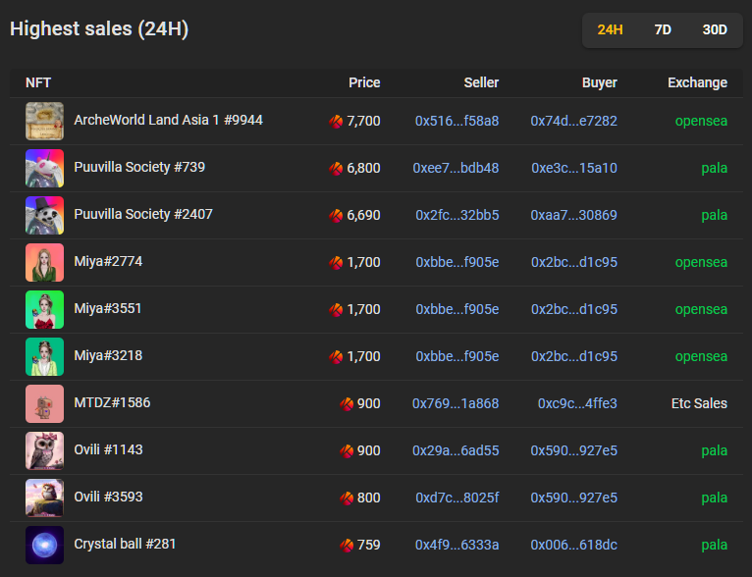Click the Klay token icon beside 800
This screenshot has height=577, width=752.
[x=347, y=498]
